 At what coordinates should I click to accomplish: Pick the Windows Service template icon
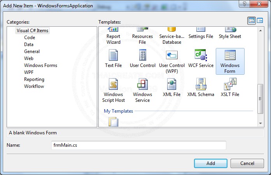point(143,84)
